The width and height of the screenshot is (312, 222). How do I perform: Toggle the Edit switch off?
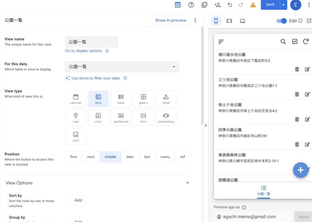[282, 21]
